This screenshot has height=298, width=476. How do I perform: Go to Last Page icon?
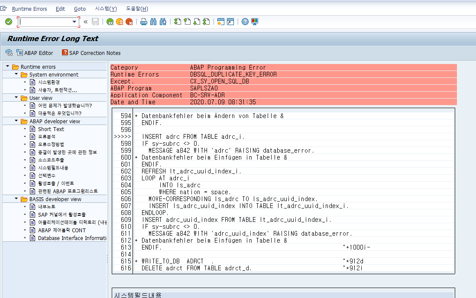[x=207, y=22]
